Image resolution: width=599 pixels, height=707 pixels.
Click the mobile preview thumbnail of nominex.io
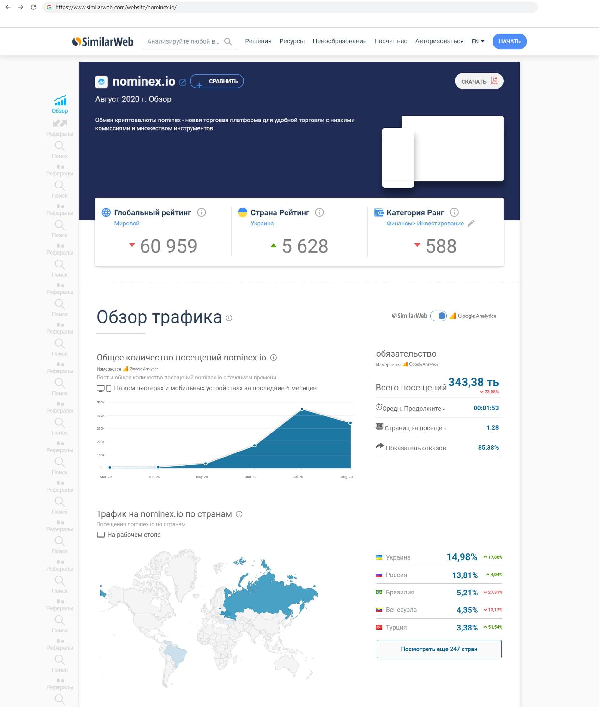pyautogui.click(x=398, y=157)
